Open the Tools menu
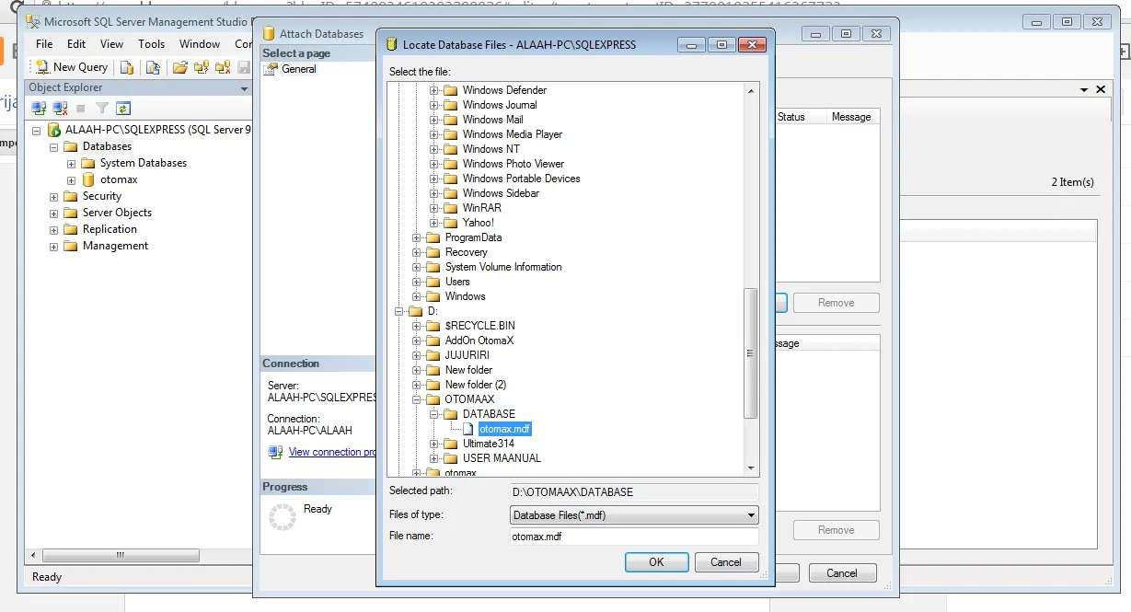Image resolution: width=1131 pixels, height=612 pixels. pos(151,43)
